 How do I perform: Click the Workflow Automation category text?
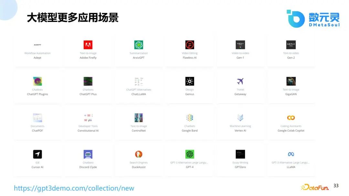(37, 53)
